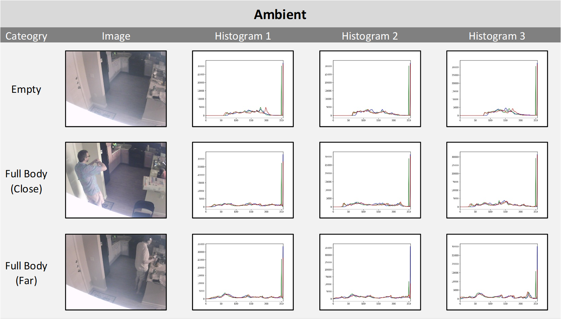Click Histogram 1 for Full Body (Far)

243,272
